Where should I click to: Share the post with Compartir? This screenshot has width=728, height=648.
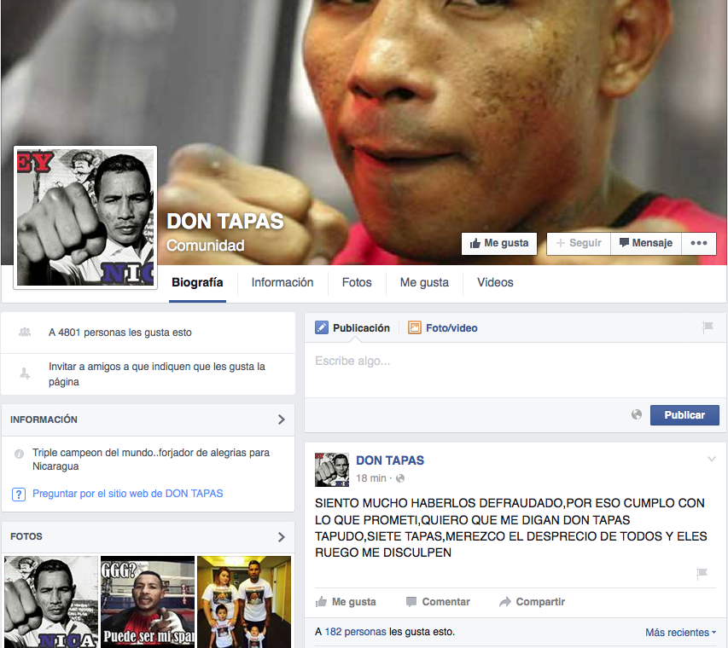pos(532,602)
